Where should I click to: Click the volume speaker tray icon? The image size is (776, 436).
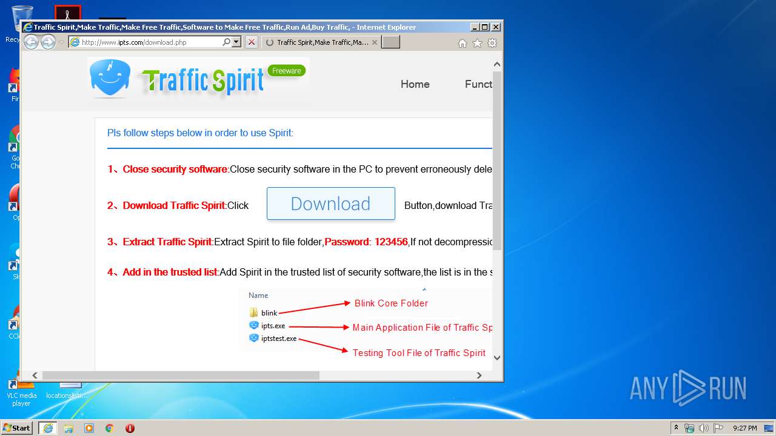(703, 428)
